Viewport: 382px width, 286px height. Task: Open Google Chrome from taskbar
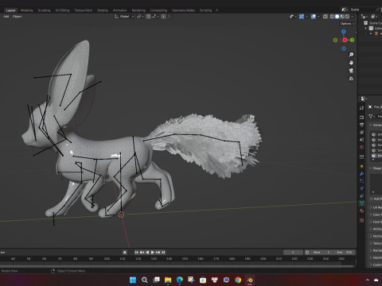pos(238,280)
